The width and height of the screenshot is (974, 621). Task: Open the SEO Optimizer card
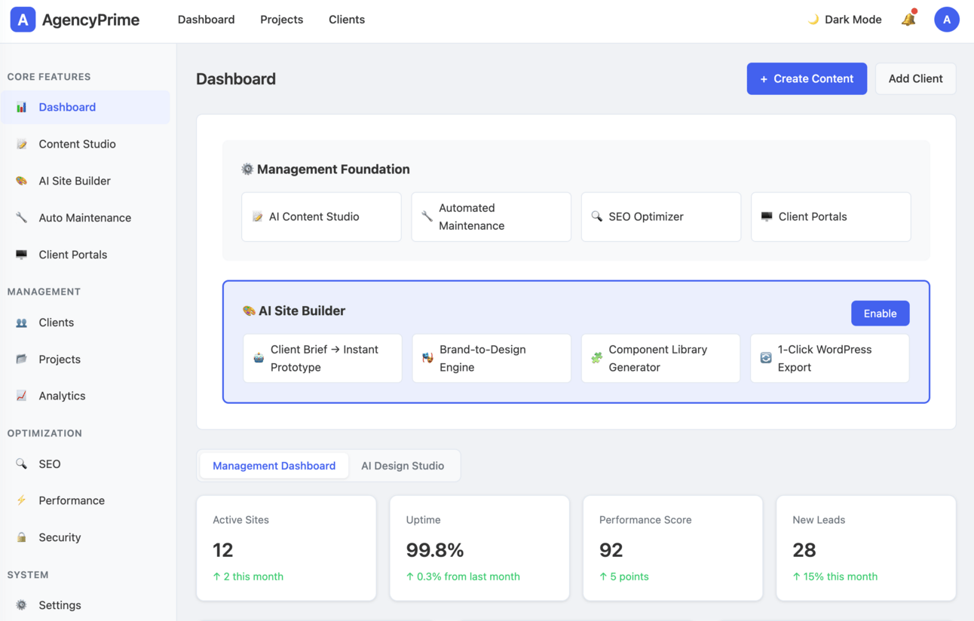(x=660, y=217)
